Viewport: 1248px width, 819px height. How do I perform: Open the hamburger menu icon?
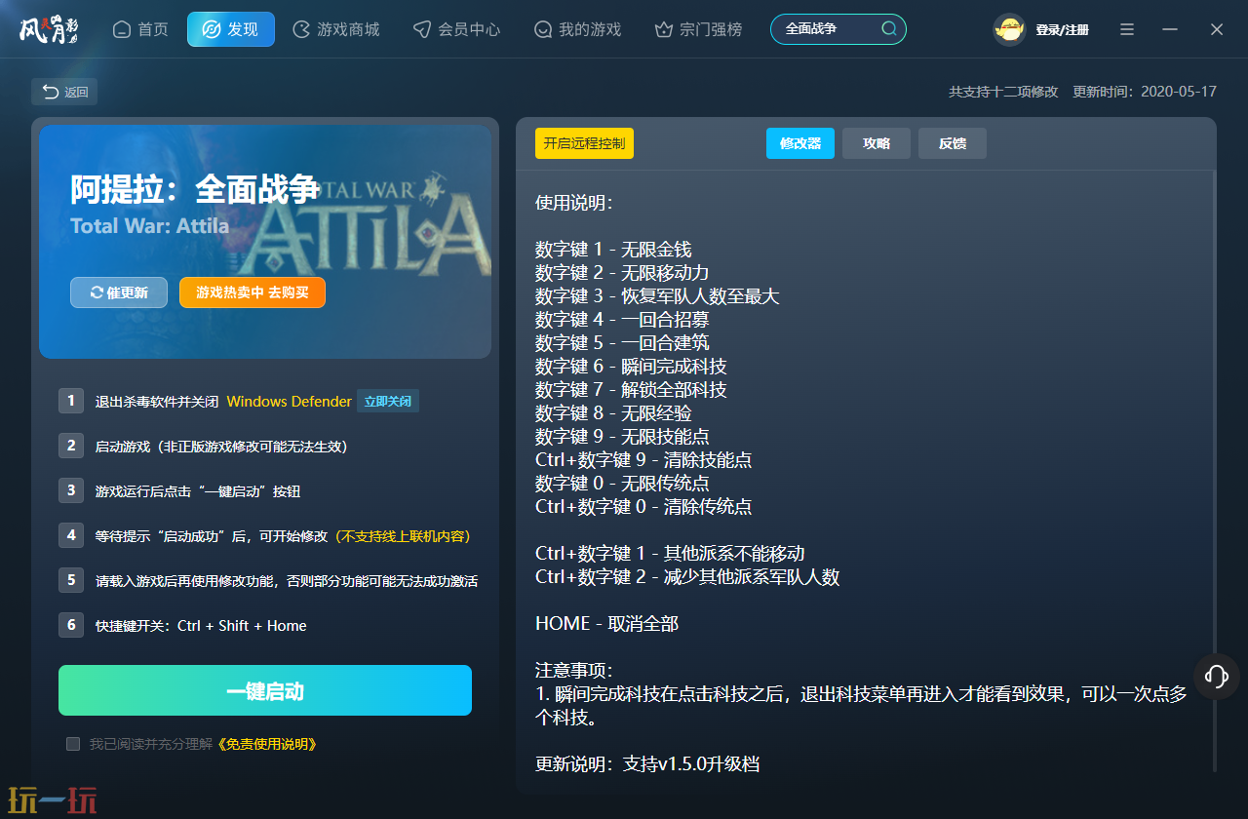point(1127,29)
